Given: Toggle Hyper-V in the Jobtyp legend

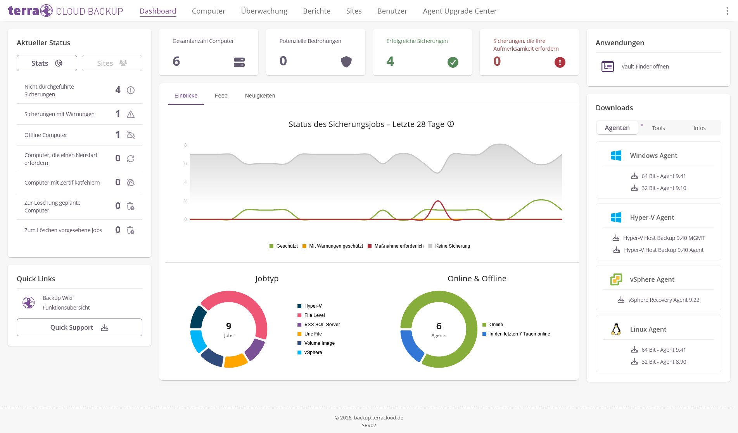Looking at the screenshot, I should click(309, 306).
